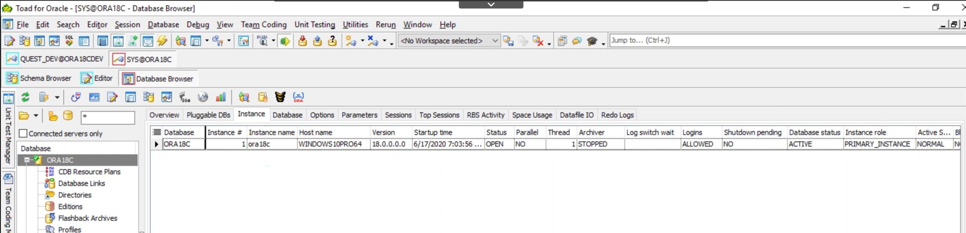
Task: Click the PL/SQL debugger magnifier icon
Action: pyautogui.click(x=262, y=41)
